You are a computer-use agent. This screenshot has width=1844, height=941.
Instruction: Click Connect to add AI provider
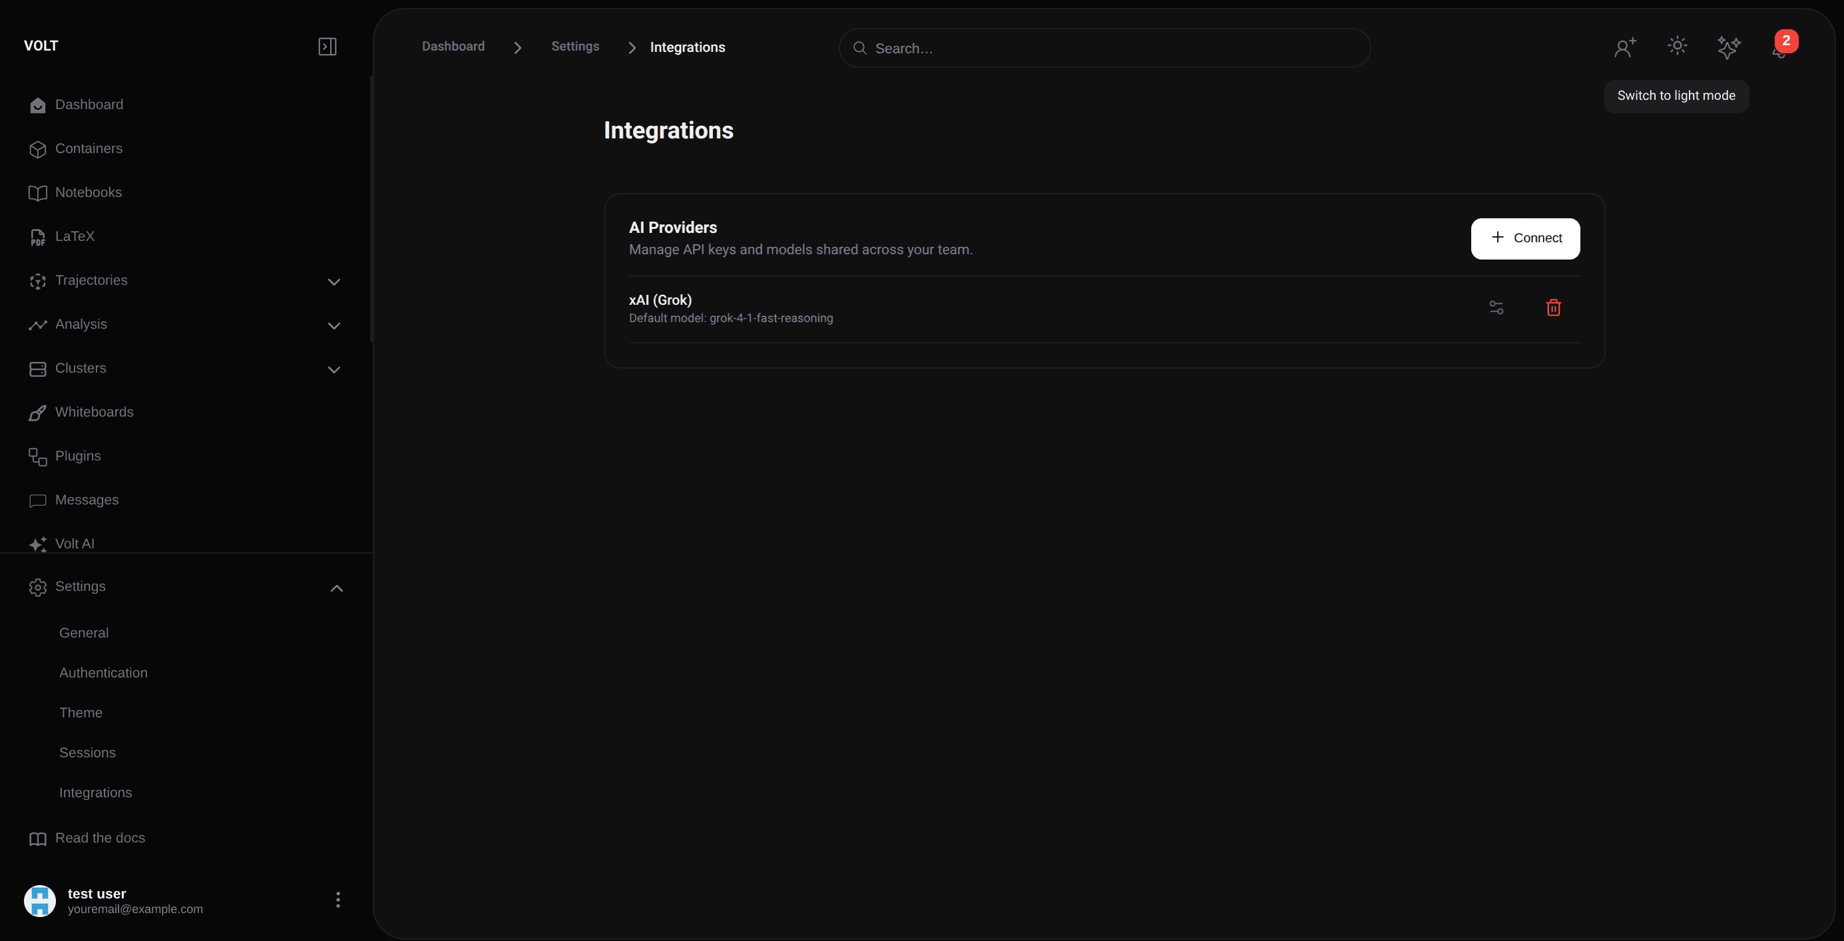coord(1524,238)
